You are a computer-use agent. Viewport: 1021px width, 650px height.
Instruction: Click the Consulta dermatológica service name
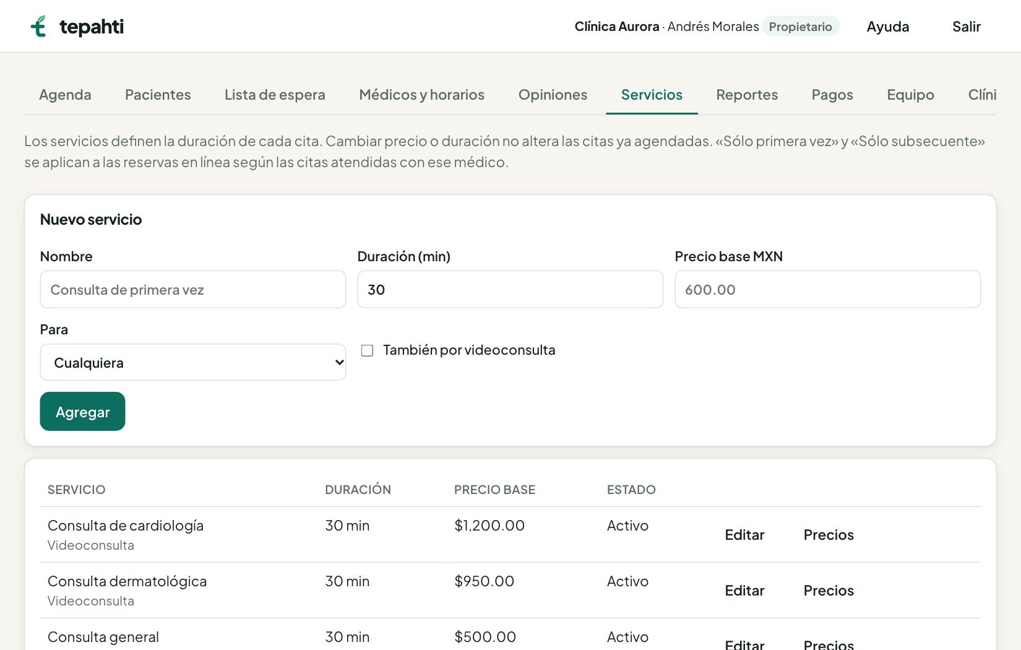(127, 581)
